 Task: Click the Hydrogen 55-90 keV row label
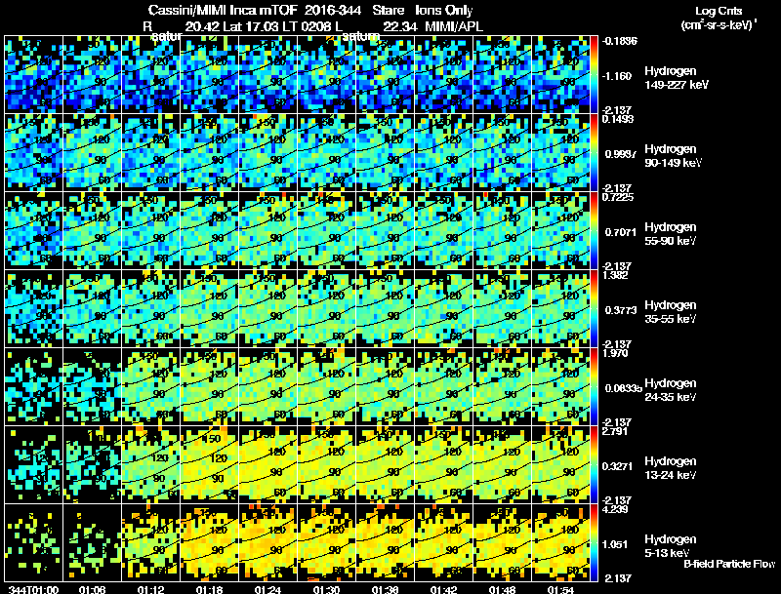point(671,234)
